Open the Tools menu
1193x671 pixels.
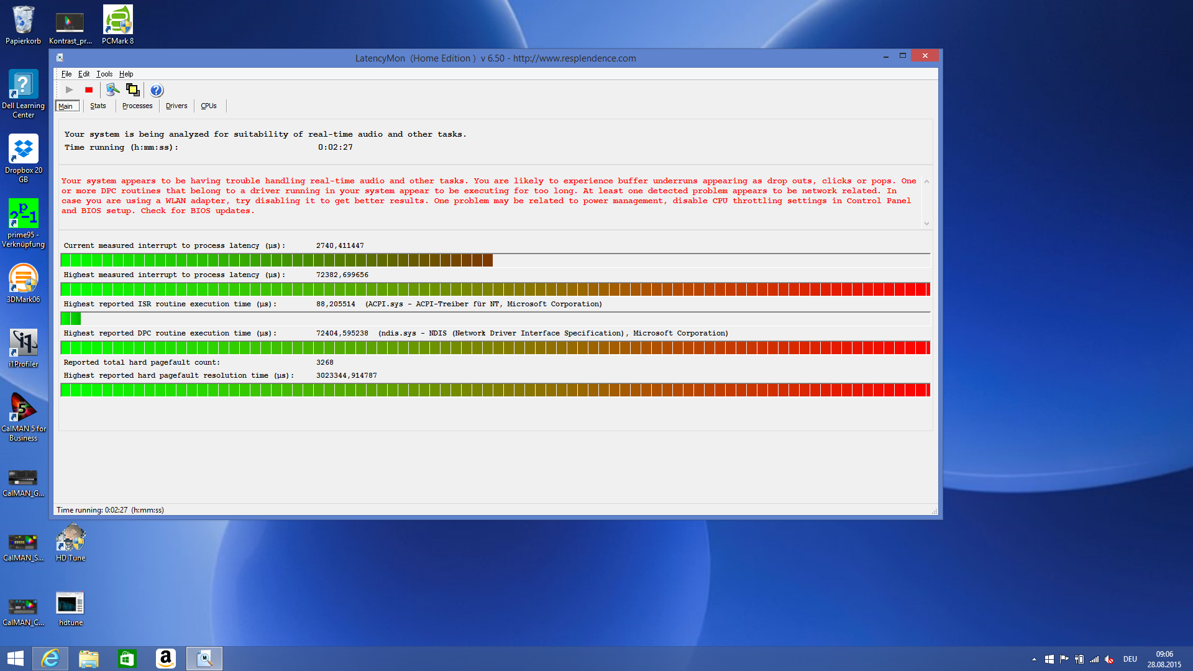click(104, 74)
